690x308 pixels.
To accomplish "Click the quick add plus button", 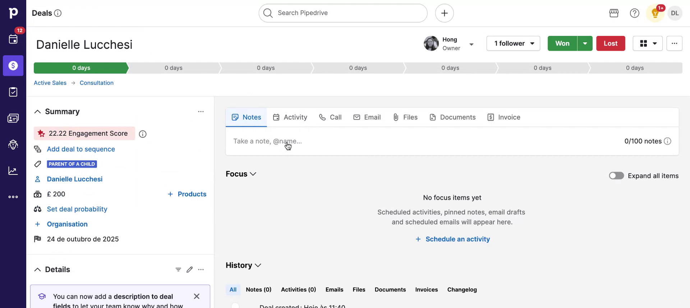I will click(444, 13).
